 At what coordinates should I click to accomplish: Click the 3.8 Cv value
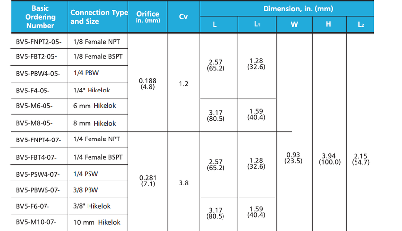(x=183, y=182)
